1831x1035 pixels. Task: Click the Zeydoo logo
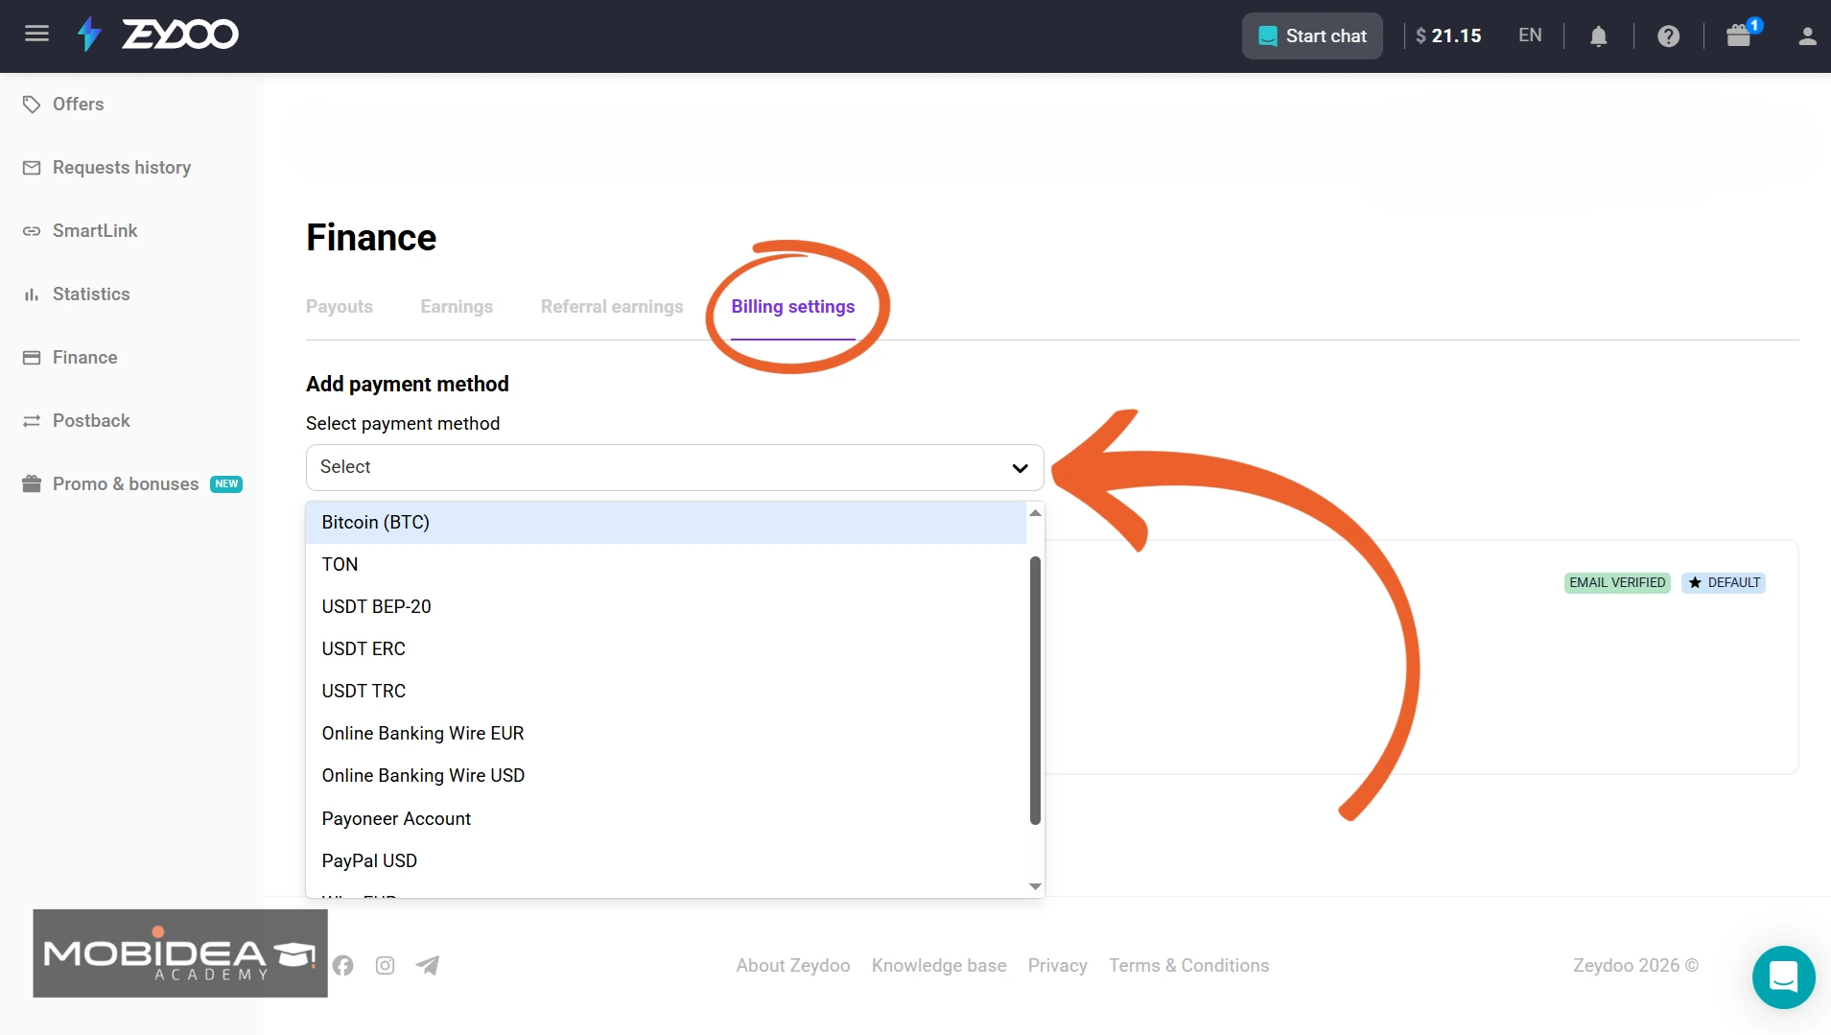158,35
